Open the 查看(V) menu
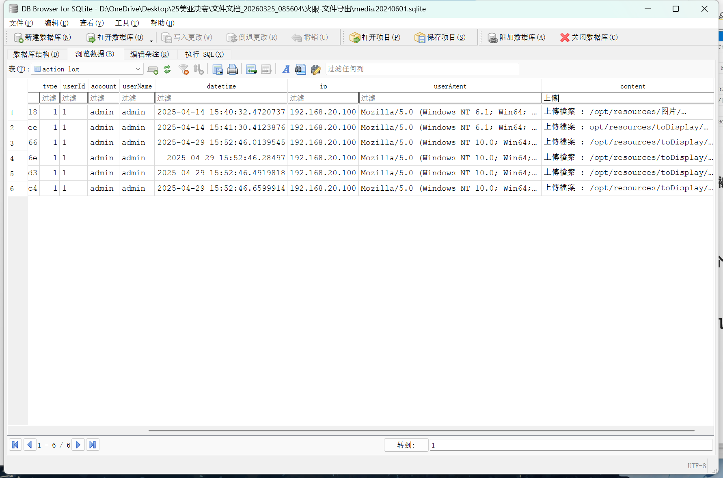The image size is (723, 478). pyautogui.click(x=92, y=23)
